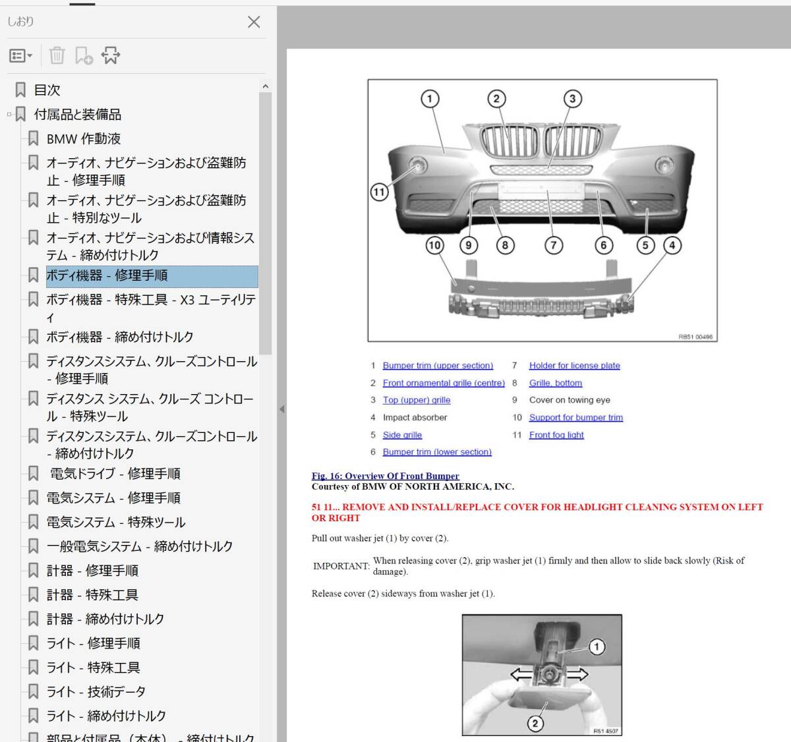Open the BMW 作動液 bookmark
This screenshot has width=791, height=742.
[x=84, y=139]
